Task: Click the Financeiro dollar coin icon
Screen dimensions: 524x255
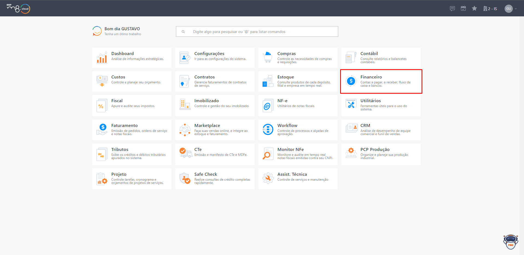Action: click(x=351, y=81)
